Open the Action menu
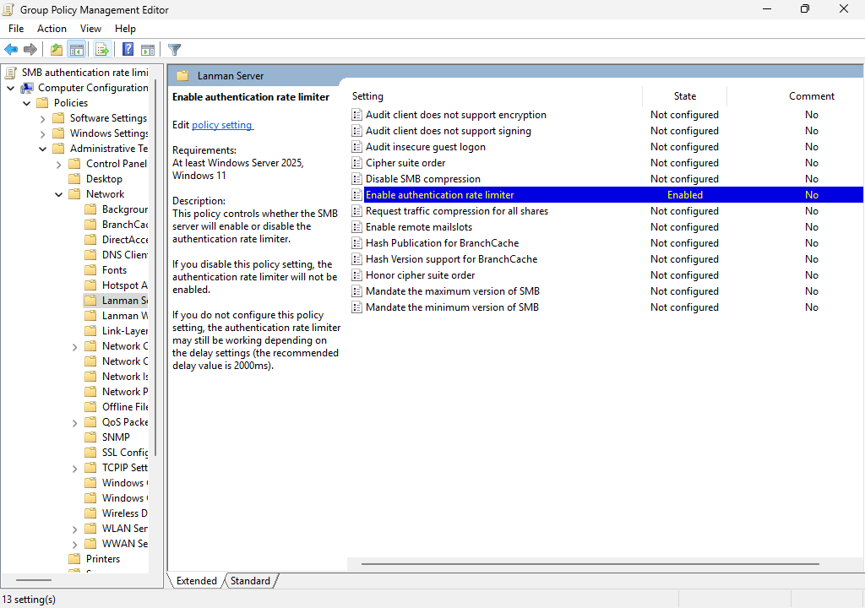This screenshot has height=608, width=865. click(52, 28)
